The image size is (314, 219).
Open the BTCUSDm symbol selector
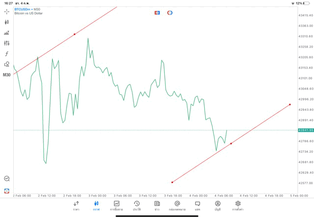(23, 9)
